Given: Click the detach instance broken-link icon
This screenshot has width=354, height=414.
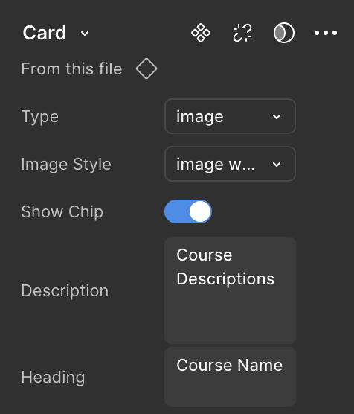Looking at the screenshot, I should point(242,33).
